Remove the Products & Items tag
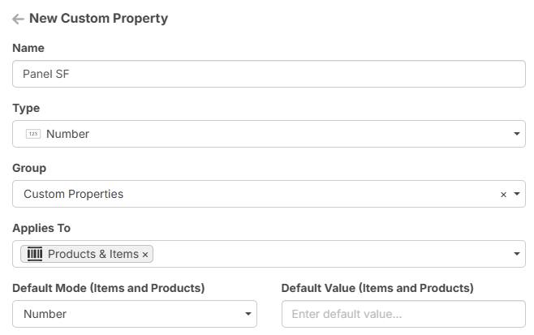This screenshot has width=534, height=335. tap(145, 255)
